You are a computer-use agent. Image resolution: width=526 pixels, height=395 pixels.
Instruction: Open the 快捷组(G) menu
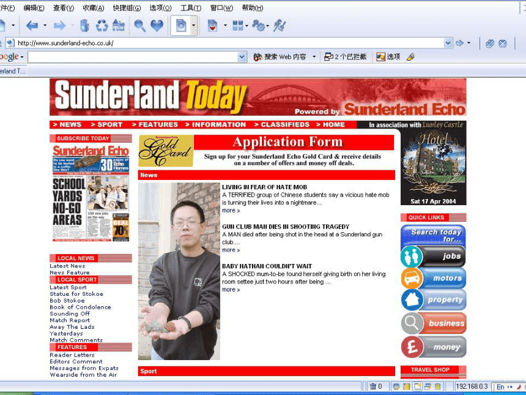pos(127,8)
